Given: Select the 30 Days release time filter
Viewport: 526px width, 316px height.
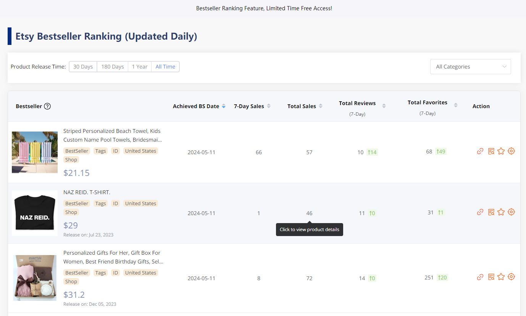Looking at the screenshot, I should pyautogui.click(x=83, y=67).
